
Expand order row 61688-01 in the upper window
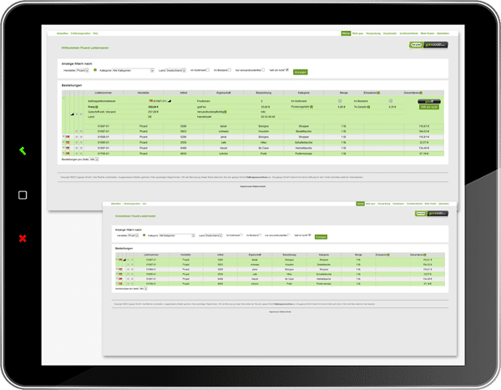click(x=63, y=136)
